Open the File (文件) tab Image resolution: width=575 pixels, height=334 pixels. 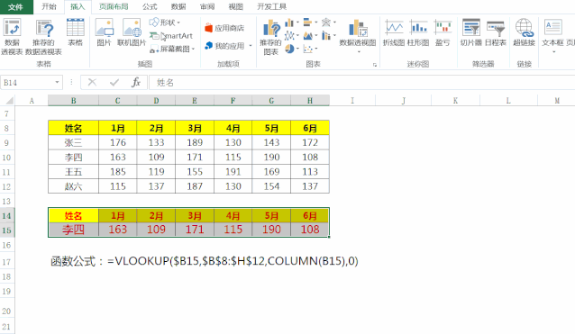16,6
